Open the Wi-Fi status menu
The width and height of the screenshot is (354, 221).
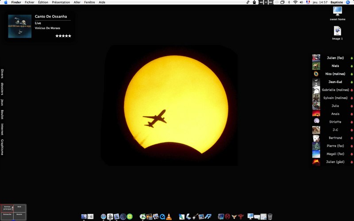click(295, 2)
